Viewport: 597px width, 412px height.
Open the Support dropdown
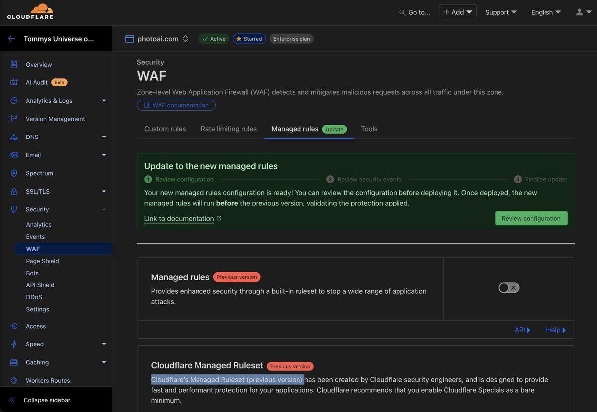click(501, 12)
